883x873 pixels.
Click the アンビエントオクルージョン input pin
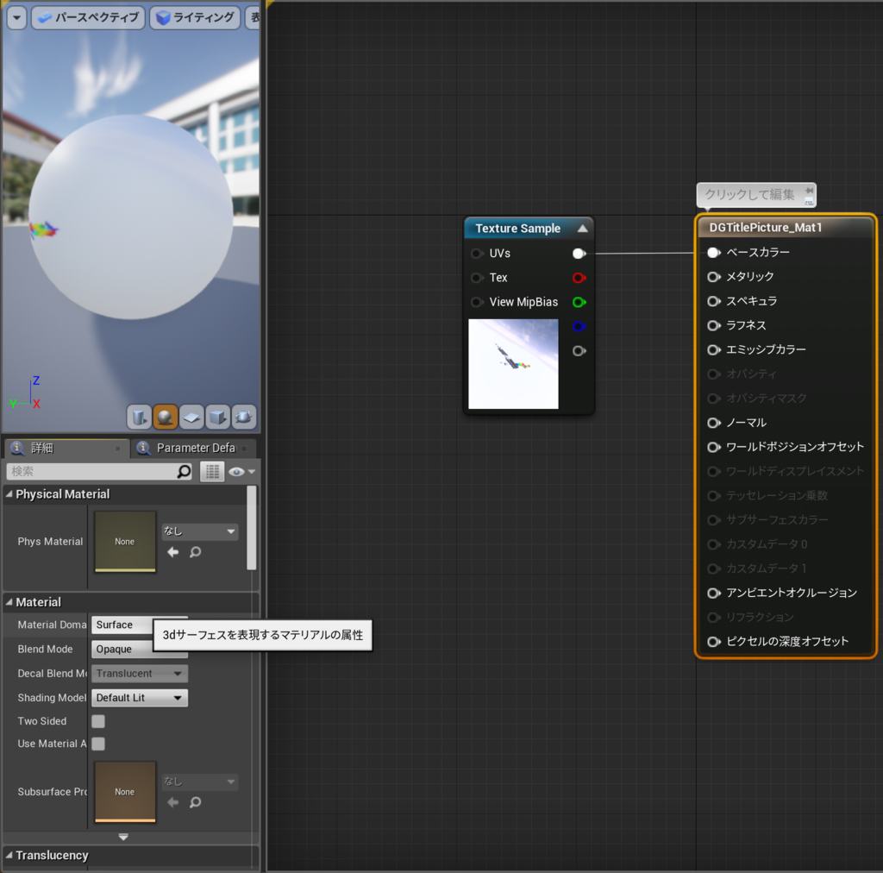713,594
